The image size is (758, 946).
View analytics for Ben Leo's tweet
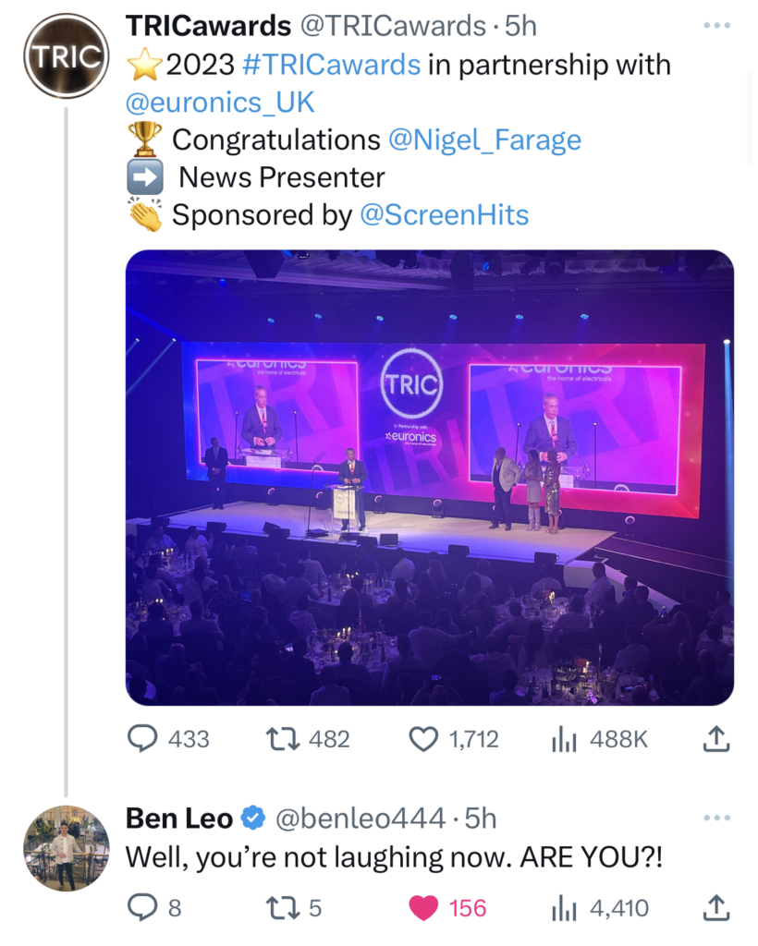pyautogui.click(x=563, y=909)
